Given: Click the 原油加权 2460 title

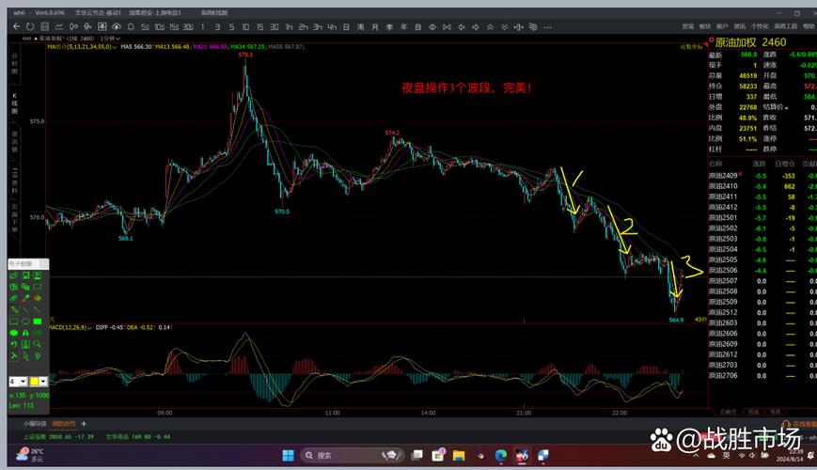Looking at the screenshot, I should pyautogui.click(x=750, y=42).
